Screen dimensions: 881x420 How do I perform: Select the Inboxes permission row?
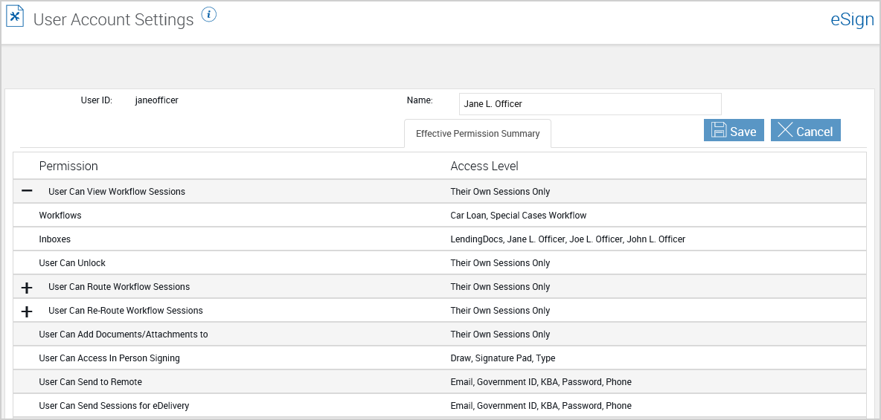coord(439,239)
